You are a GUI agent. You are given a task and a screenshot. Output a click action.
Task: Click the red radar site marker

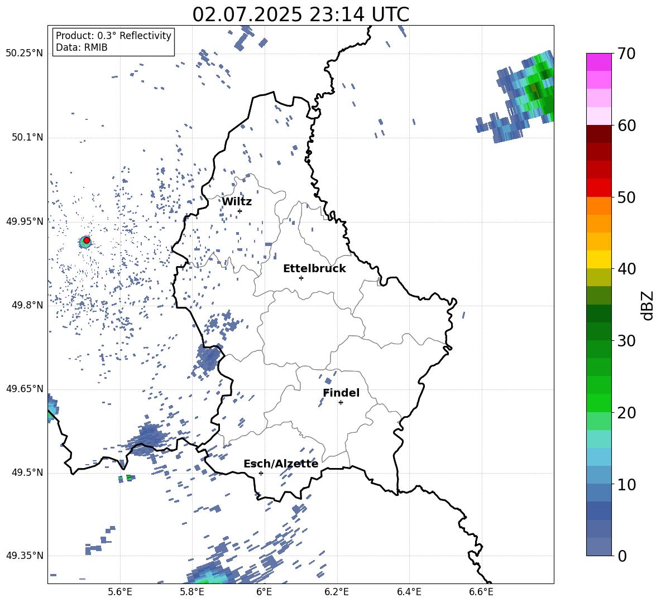(87, 240)
